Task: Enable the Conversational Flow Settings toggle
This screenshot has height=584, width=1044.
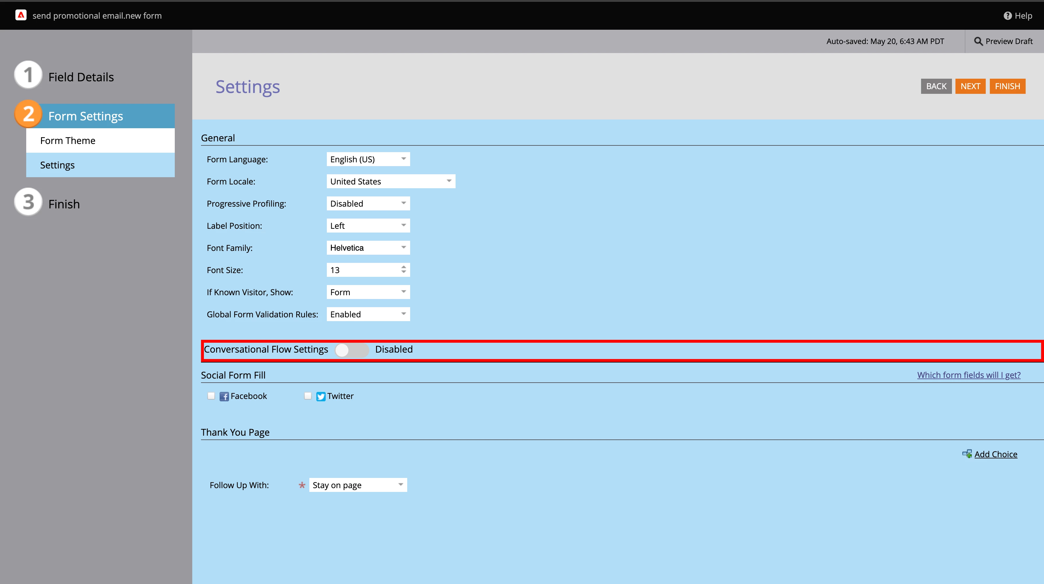Action: click(351, 350)
